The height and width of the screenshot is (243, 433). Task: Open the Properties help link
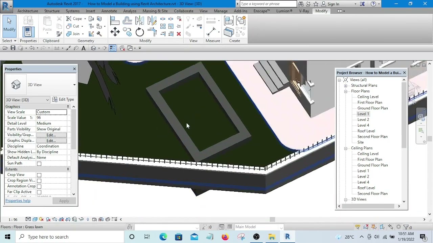[x=18, y=201]
